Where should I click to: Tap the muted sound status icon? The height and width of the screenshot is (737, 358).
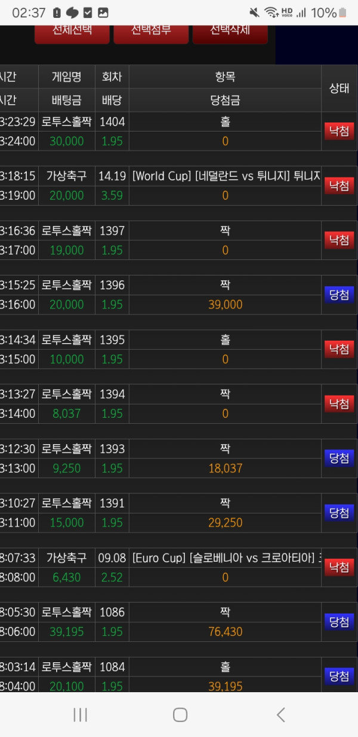255,13
